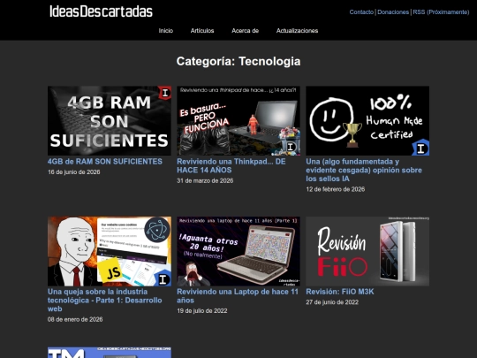Click the date '08 de enero de 2026'
Image resolution: width=477 pixels, height=358 pixels.
75,319
